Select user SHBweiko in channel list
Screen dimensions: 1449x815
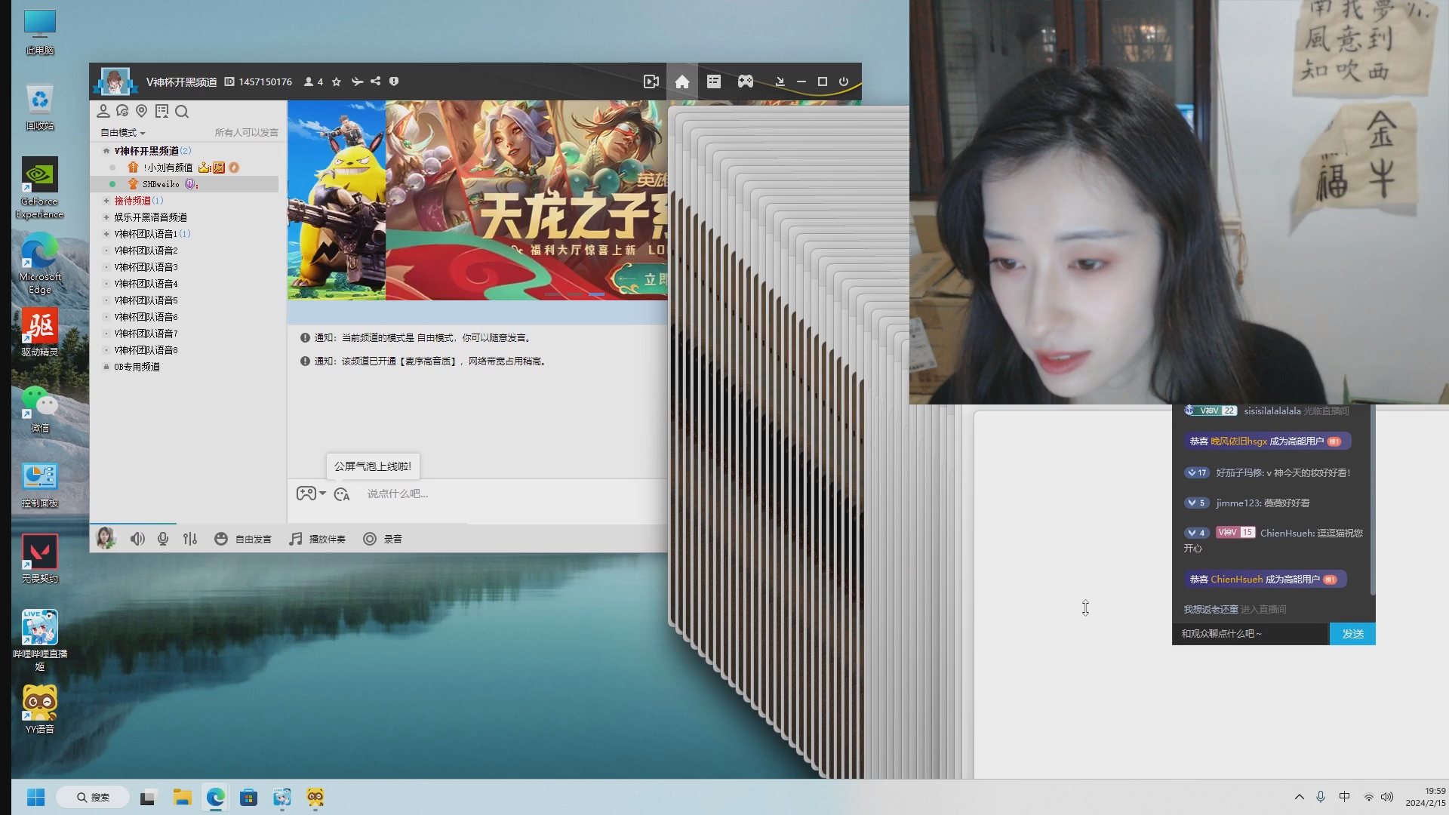pyautogui.click(x=184, y=184)
